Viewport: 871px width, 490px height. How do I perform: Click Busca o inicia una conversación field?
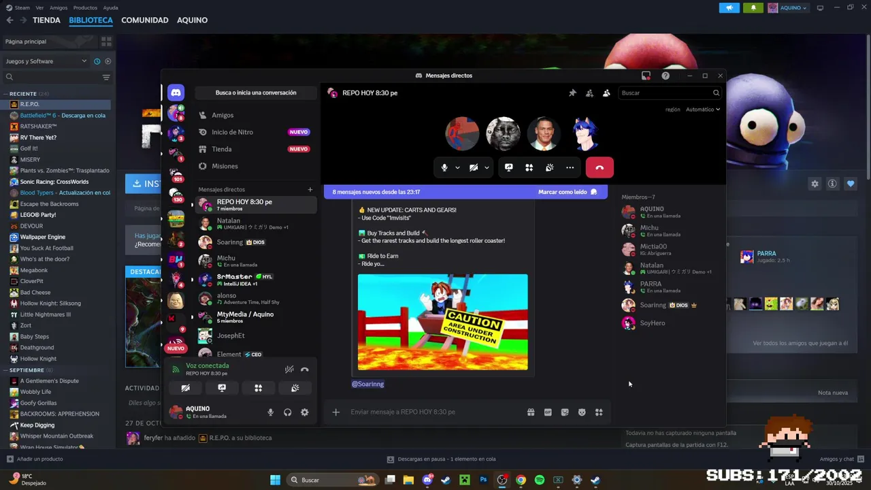pos(256,93)
